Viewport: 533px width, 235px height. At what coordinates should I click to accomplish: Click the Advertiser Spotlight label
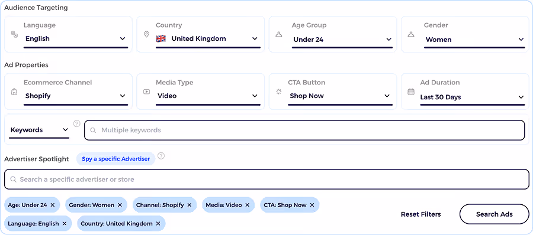[x=36, y=159]
